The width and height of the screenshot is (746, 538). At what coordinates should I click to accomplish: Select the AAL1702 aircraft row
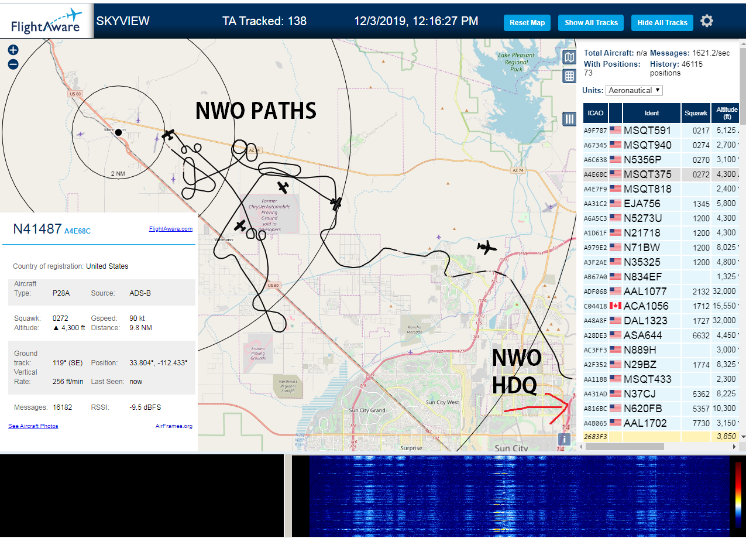point(661,423)
